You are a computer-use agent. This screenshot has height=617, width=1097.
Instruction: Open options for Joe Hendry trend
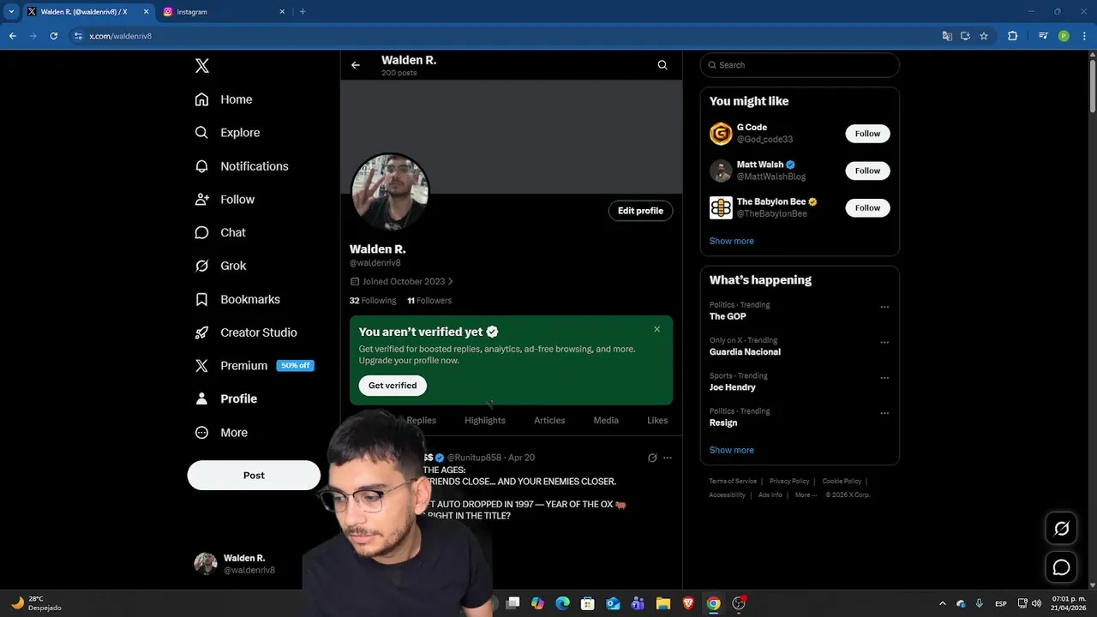pyautogui.click(x=884, y=378)
